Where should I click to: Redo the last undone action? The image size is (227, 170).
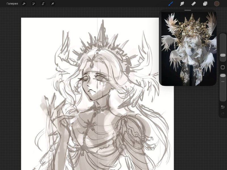coord(223,114)
